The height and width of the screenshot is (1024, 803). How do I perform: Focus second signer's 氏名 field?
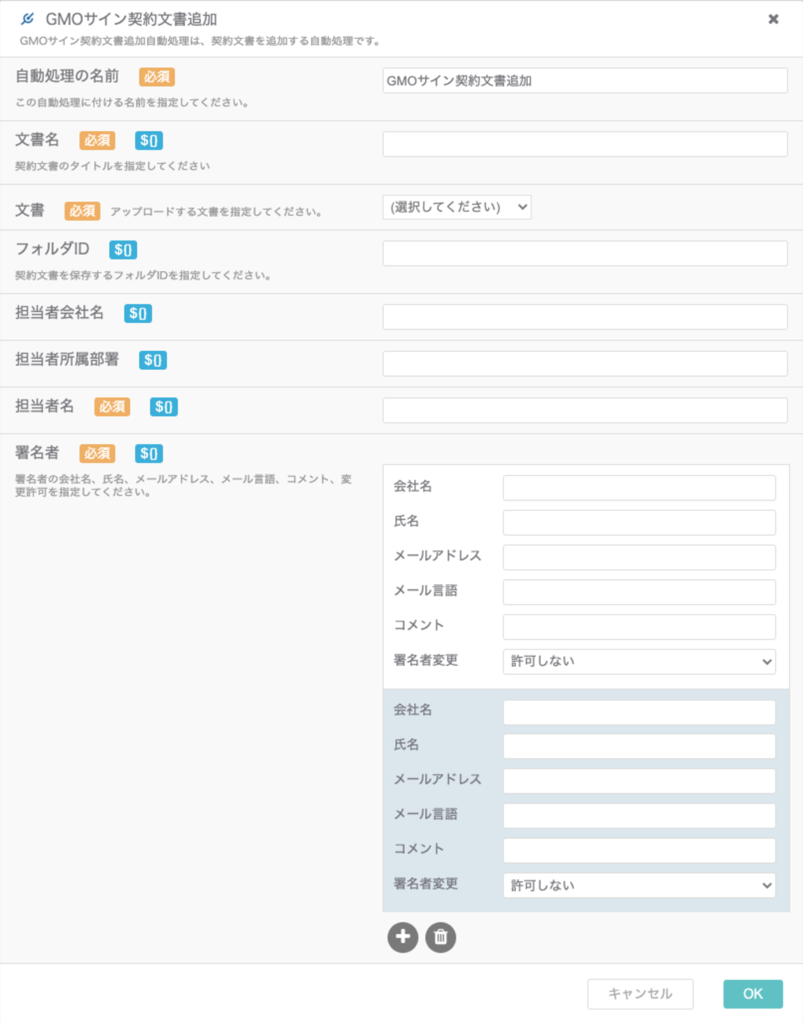(x=639, y=746)
